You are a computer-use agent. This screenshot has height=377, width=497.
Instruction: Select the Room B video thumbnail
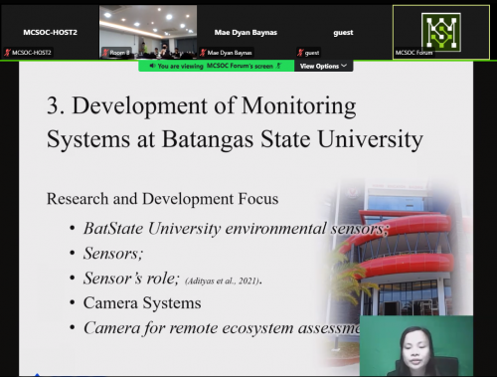(148, 32)
